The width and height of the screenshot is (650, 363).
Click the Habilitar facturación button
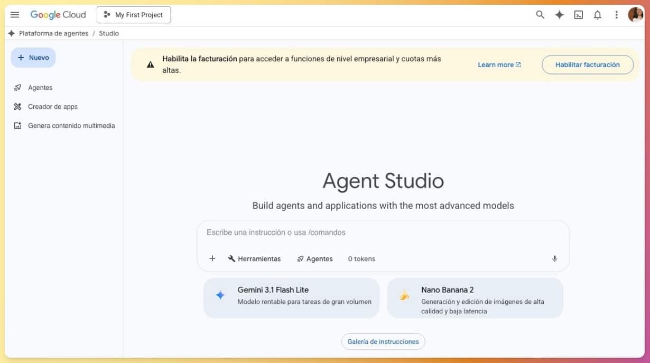pyautogui.click(x=588, y=64)
